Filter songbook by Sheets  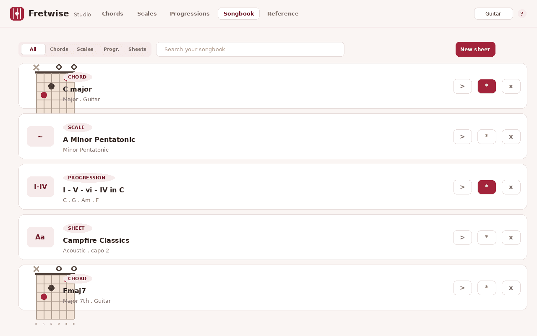[x=137, y=49]
